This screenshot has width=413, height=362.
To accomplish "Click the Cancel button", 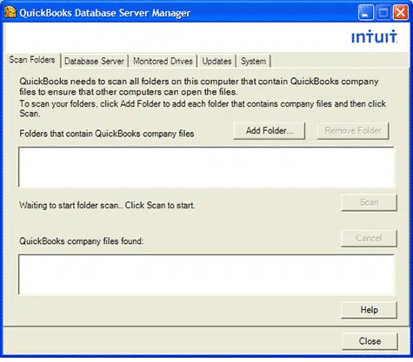I will 369,238.
